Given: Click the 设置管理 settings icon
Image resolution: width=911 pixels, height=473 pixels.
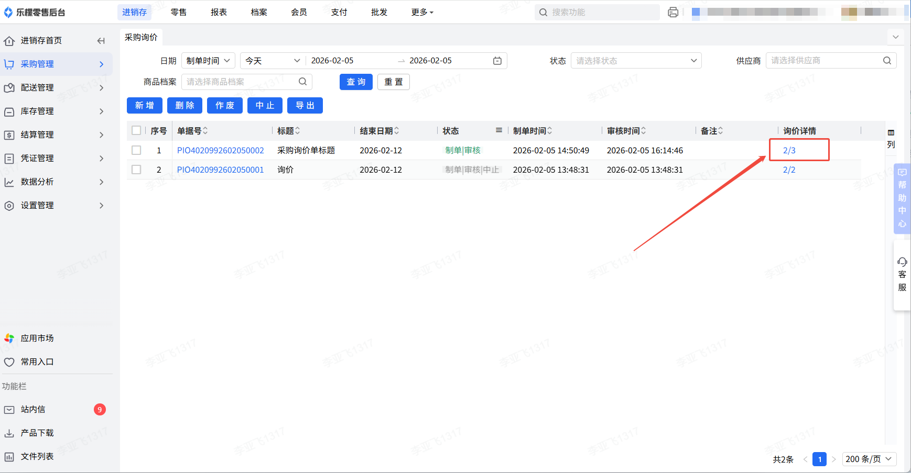Looking at the screenshot, I should [x=9, y=206].
